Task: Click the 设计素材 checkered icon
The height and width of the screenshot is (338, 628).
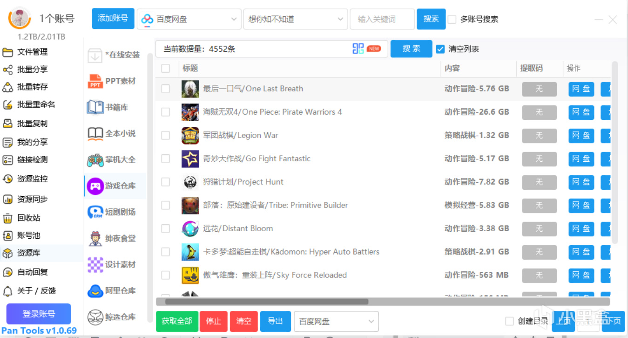Action: click(x=95, y=265)
